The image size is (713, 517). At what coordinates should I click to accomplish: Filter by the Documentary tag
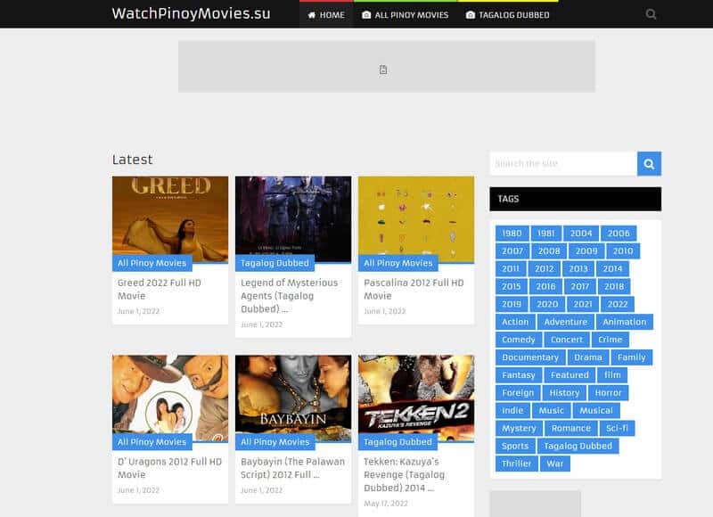point(530,357)
